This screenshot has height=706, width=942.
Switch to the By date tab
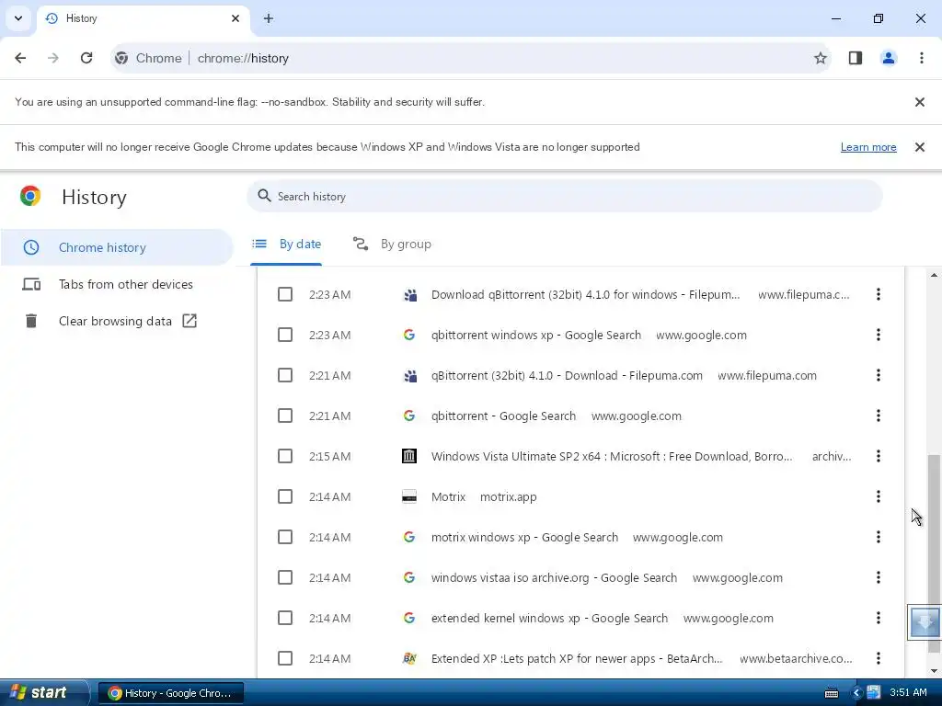[x=287, y=245]
